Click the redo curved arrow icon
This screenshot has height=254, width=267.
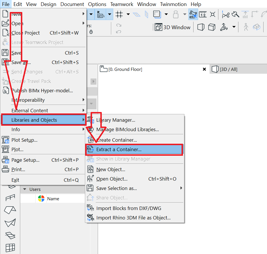[119, 25]
